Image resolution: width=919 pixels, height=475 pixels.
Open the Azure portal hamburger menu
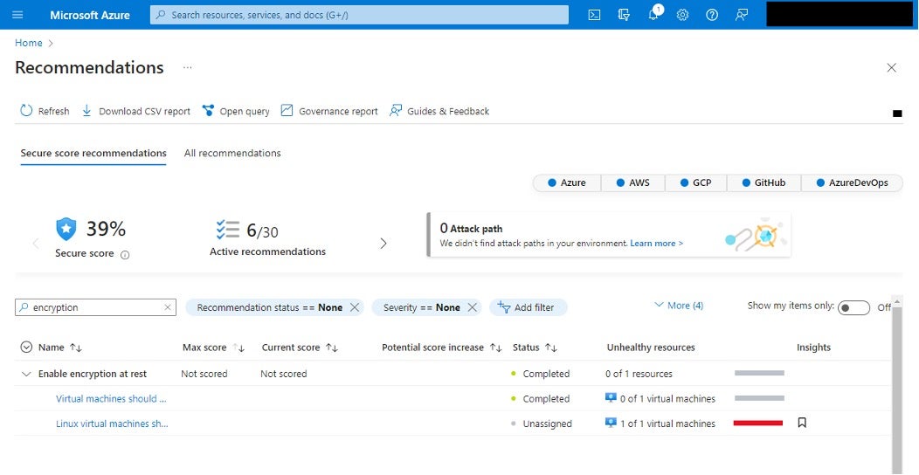(x=17, y=15)
